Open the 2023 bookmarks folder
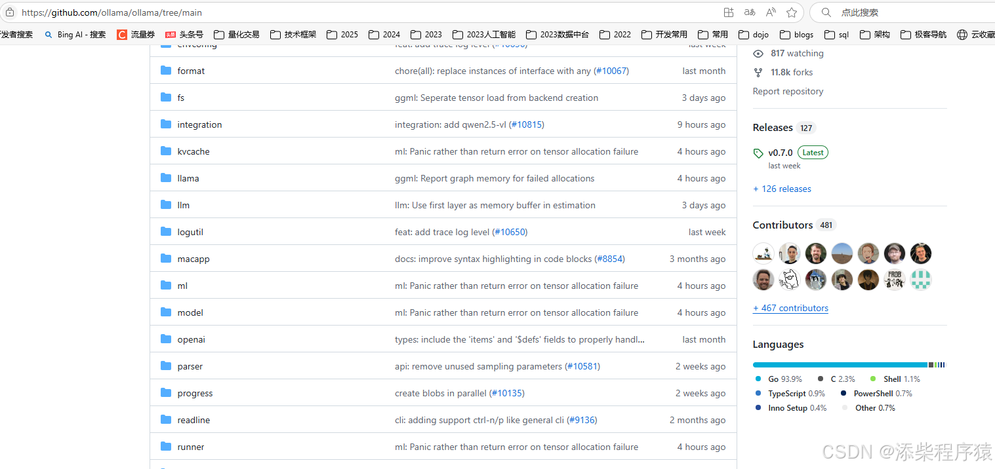Viewport: 995px width, 469px height. point(426,35)
